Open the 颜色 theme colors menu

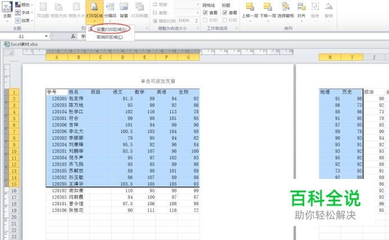(x=24, y=4)
